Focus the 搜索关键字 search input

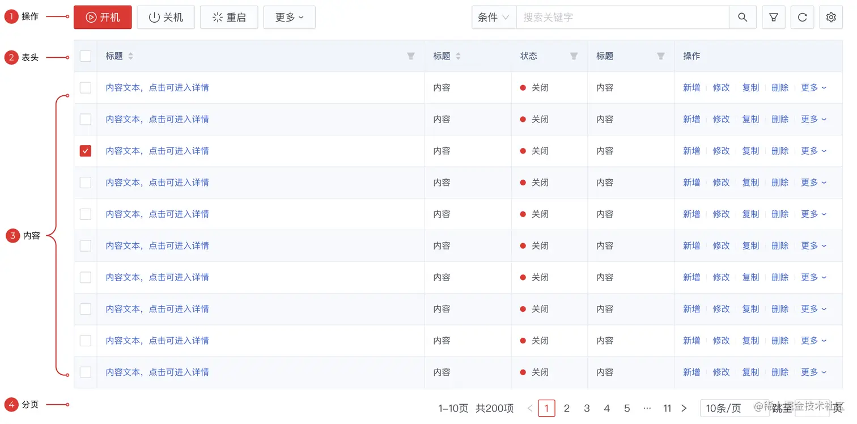pos(622,18)
